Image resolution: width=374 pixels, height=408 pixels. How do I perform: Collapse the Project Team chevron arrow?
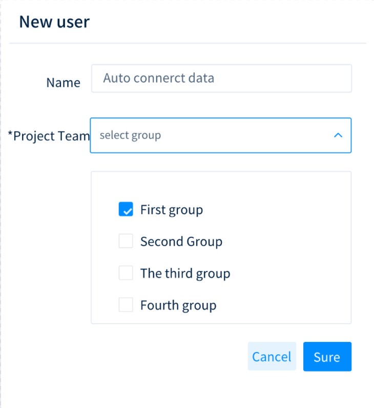point(338,135)
